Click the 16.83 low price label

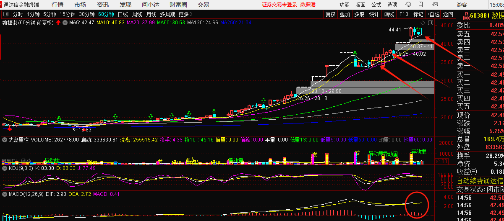click(85, 130)
